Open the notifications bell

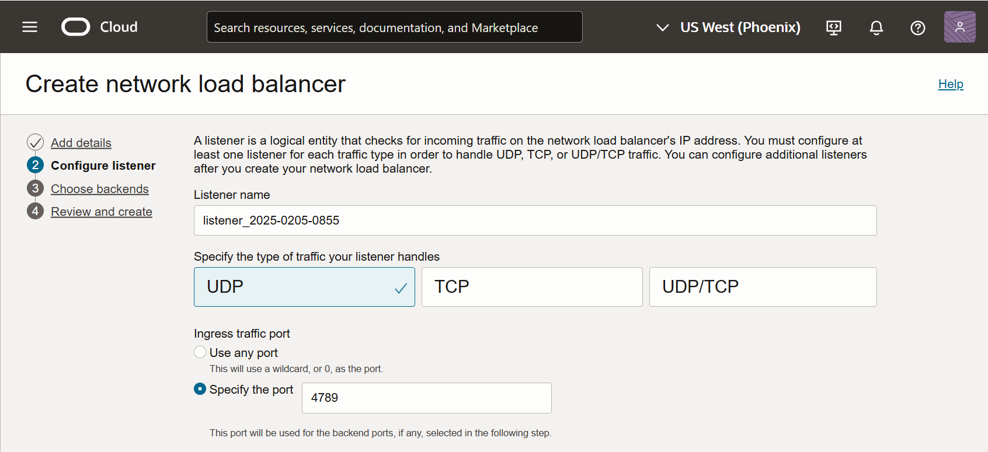point(876,27)
